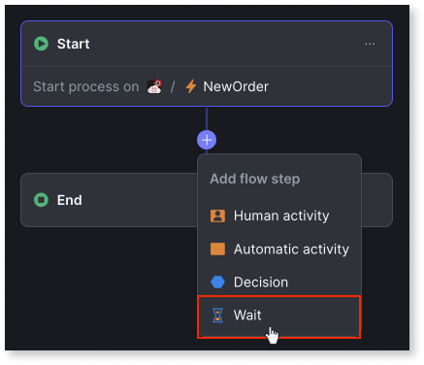Click the lightning bolt trigger icon
424x365 pixels.
pos(191,86)
